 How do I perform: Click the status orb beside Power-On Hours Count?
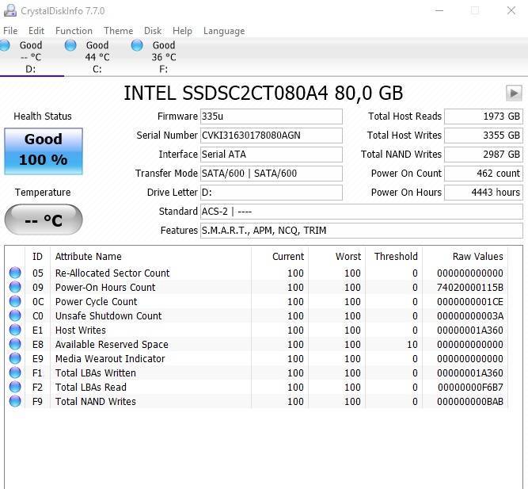(x=15, y=288)
